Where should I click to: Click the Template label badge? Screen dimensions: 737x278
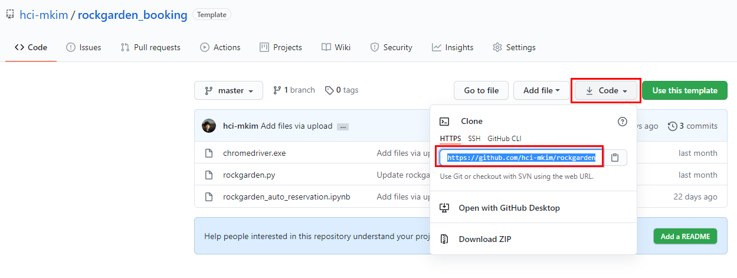(212, 15)
